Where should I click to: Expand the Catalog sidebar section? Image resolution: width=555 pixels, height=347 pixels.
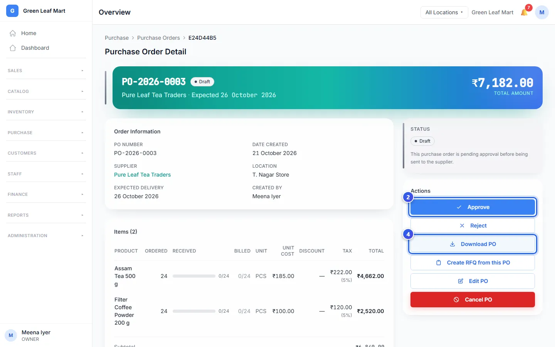click(46, 91)
